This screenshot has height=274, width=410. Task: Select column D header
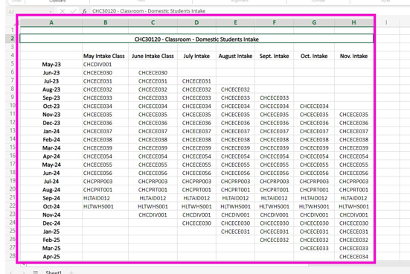(x=196, y=22)
